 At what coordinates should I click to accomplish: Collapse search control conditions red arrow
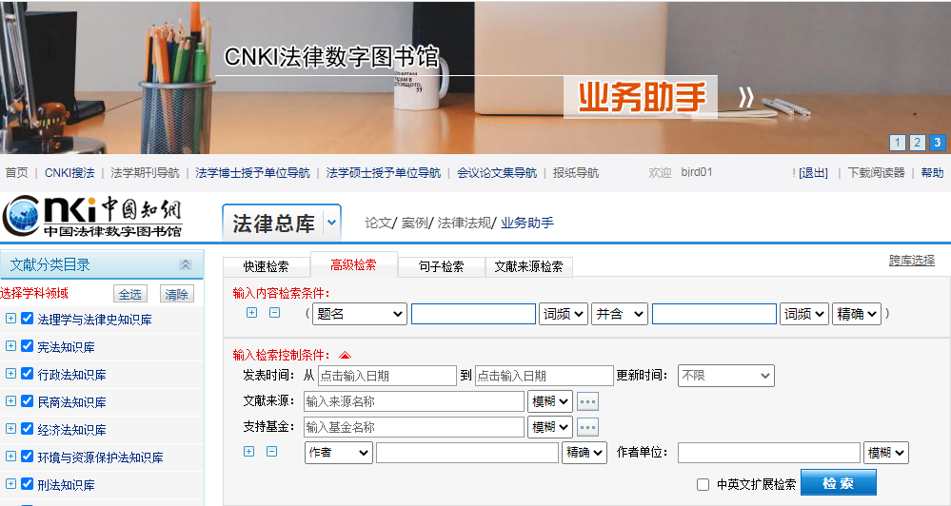[x=346, y=356]
